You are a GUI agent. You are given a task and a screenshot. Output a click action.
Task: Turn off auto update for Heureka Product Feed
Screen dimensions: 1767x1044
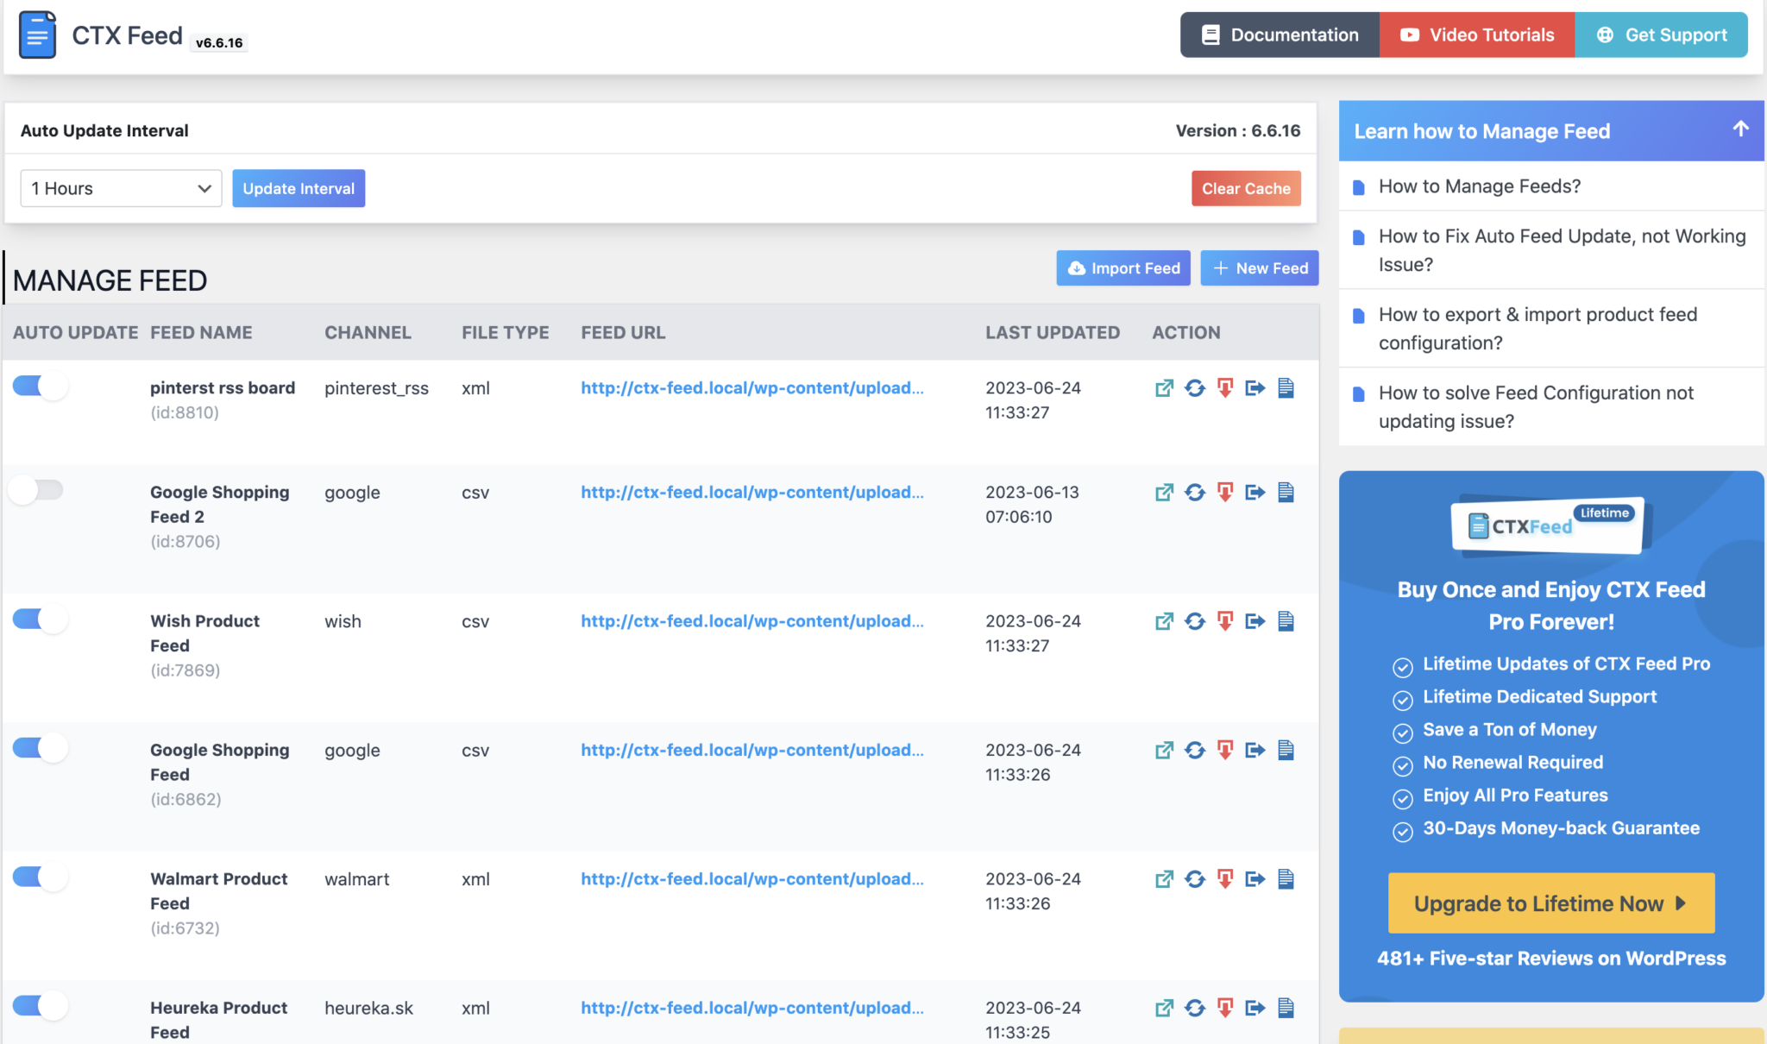40,1005
